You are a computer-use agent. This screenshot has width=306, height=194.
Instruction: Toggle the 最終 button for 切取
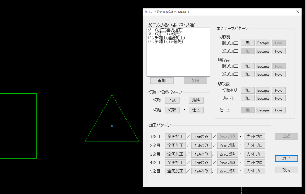point(196,100)
